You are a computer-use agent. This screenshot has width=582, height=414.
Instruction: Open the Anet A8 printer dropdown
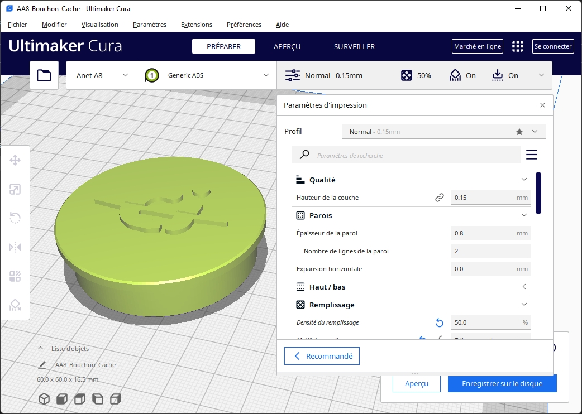tap(101, 75)
